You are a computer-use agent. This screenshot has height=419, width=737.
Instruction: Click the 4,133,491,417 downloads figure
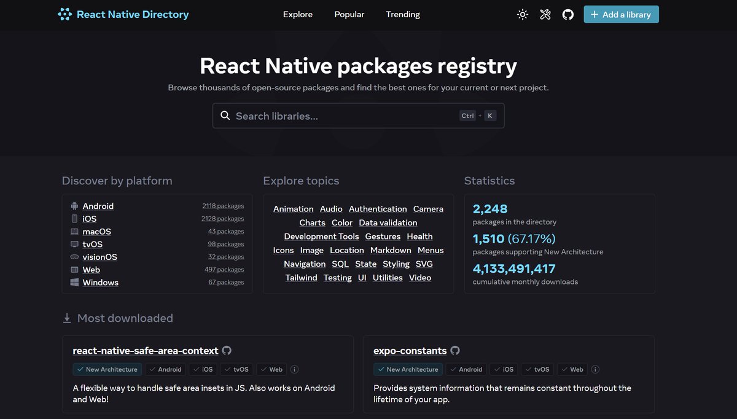(x=514, y=268)
